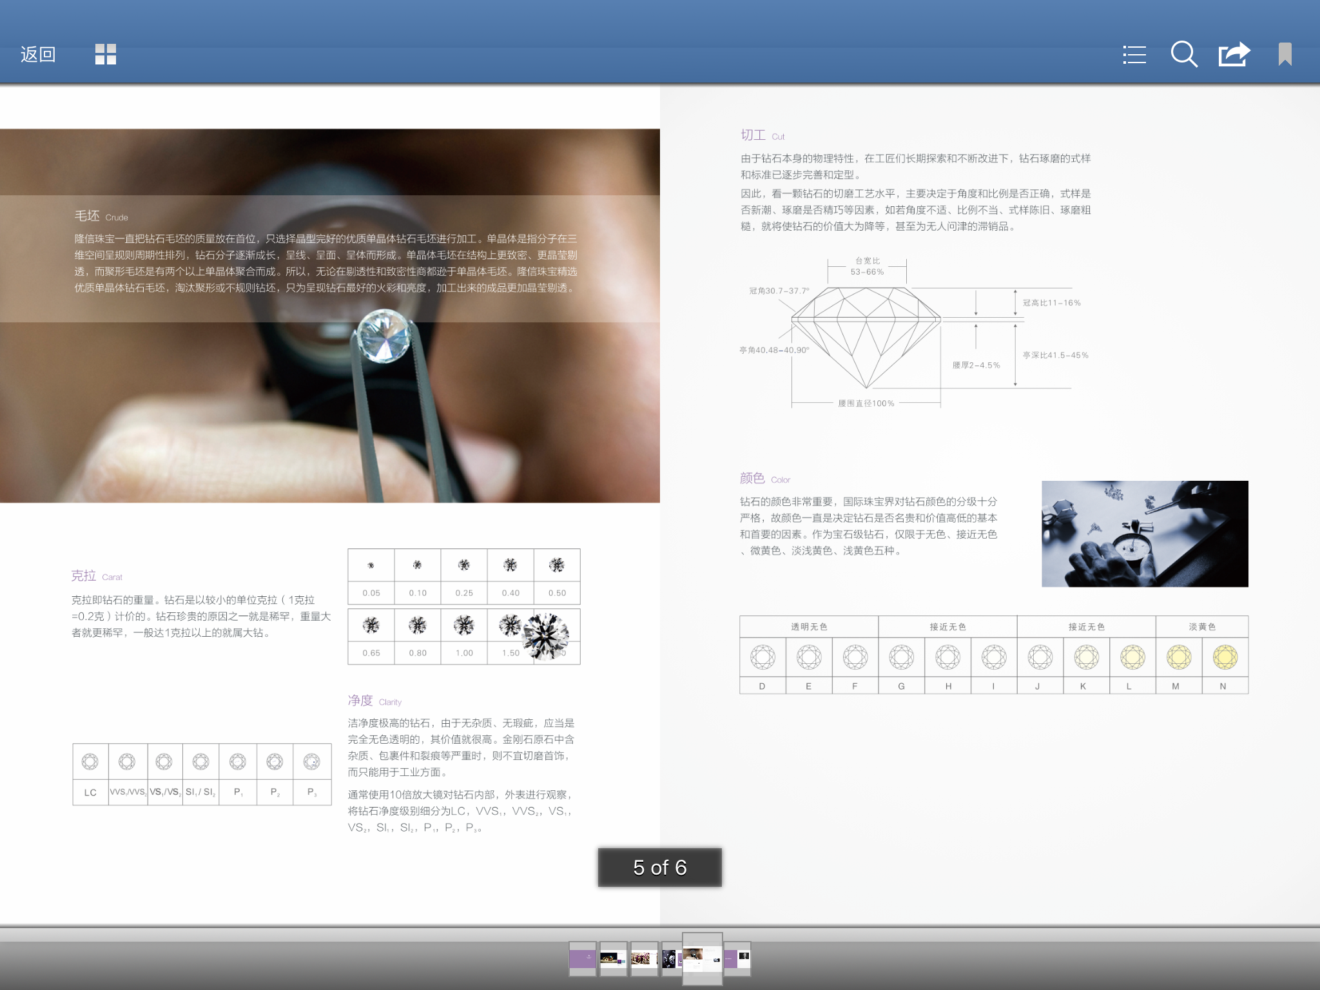Tap the 冠高比11–16% diagram label
Viewport: 1320px width, 990px height.
pos(1052,302)
